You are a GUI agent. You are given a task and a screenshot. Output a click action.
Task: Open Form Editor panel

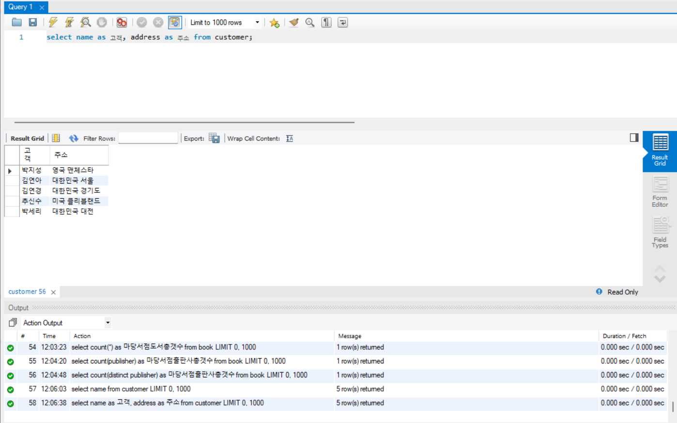(x=660, y=192)
